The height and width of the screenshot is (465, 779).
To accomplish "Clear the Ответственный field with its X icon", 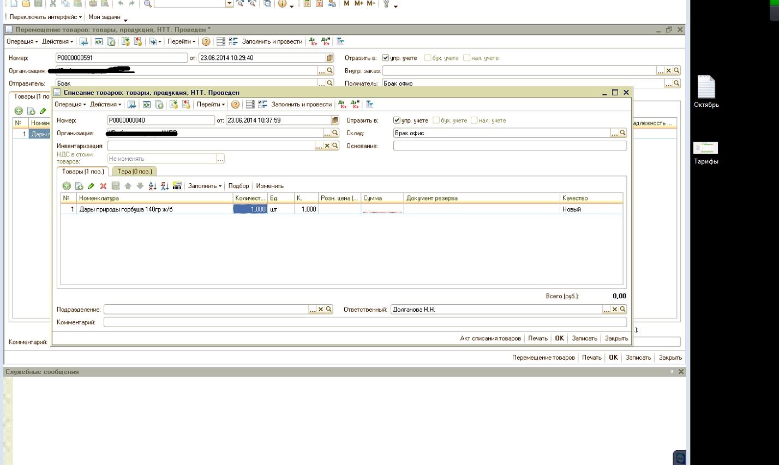I will point(614,310).
